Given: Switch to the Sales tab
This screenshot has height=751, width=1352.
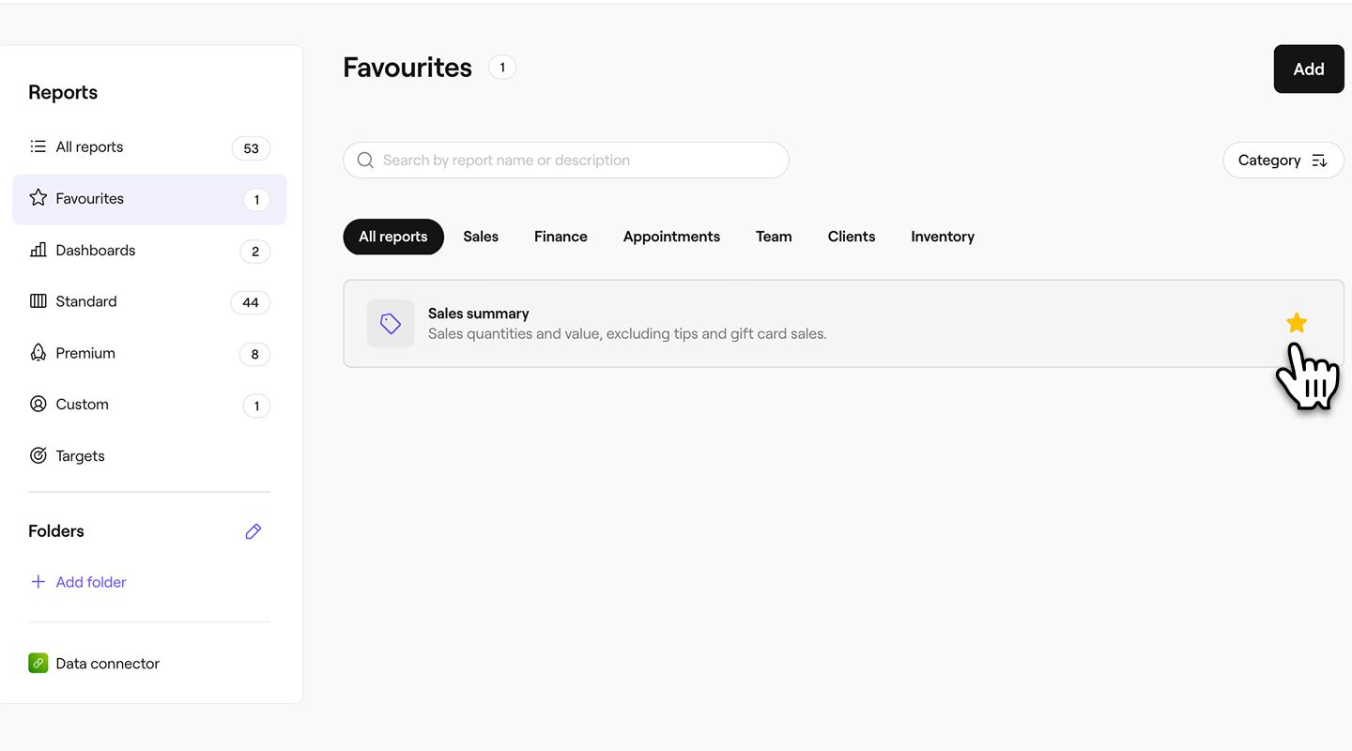Looking at the screenshot, I should (481, 237).
